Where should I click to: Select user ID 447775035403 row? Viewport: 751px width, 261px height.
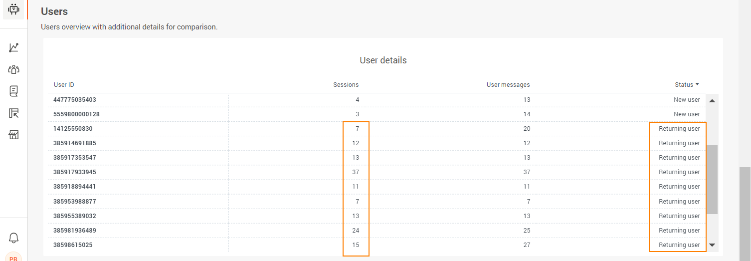point(376,100)
